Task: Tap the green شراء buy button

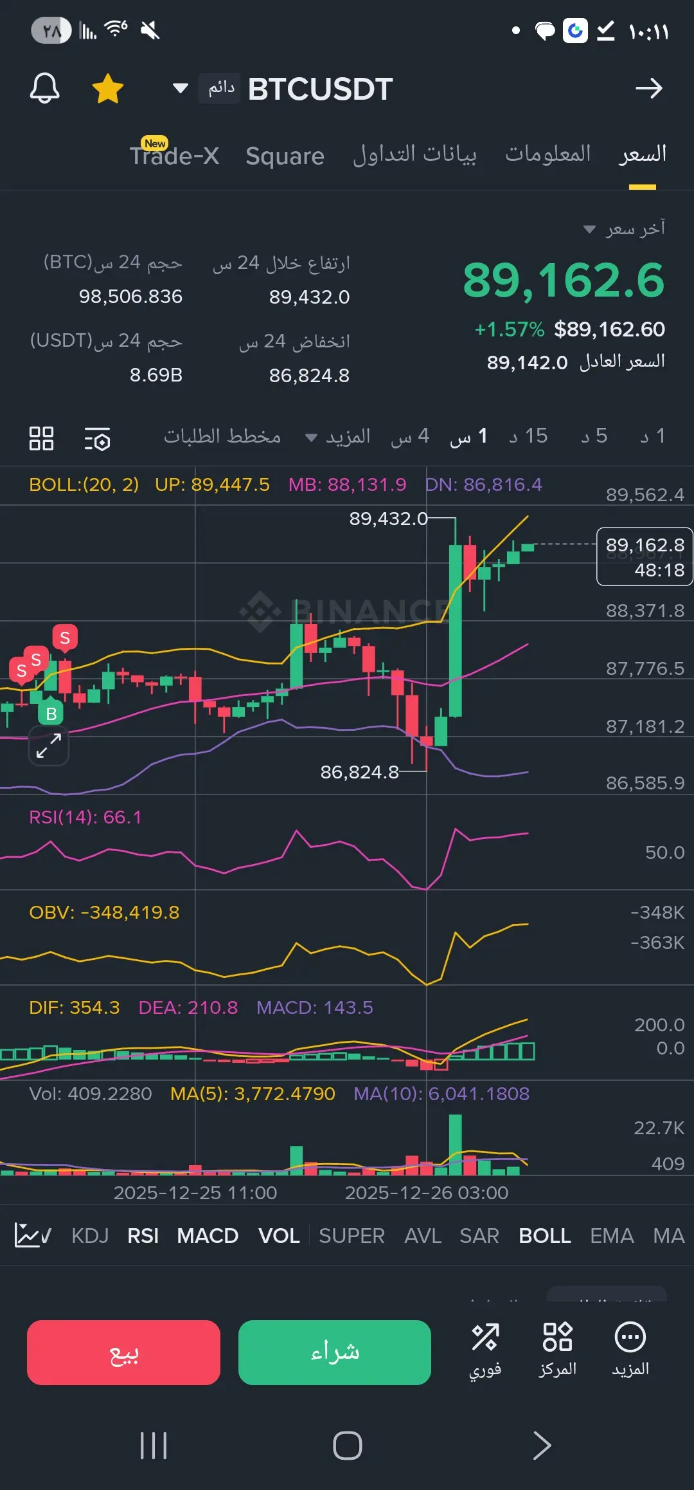Action: (x=335, y=1352)
